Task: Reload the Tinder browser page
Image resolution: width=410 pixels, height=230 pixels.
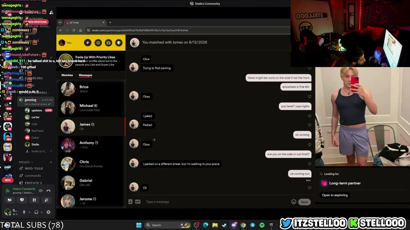Action: pyautogui.click(x=74, y=30)
